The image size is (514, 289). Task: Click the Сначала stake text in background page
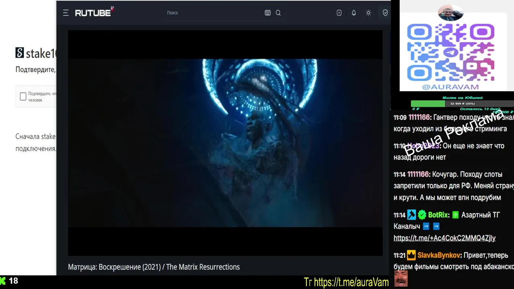tap(35, 136)
